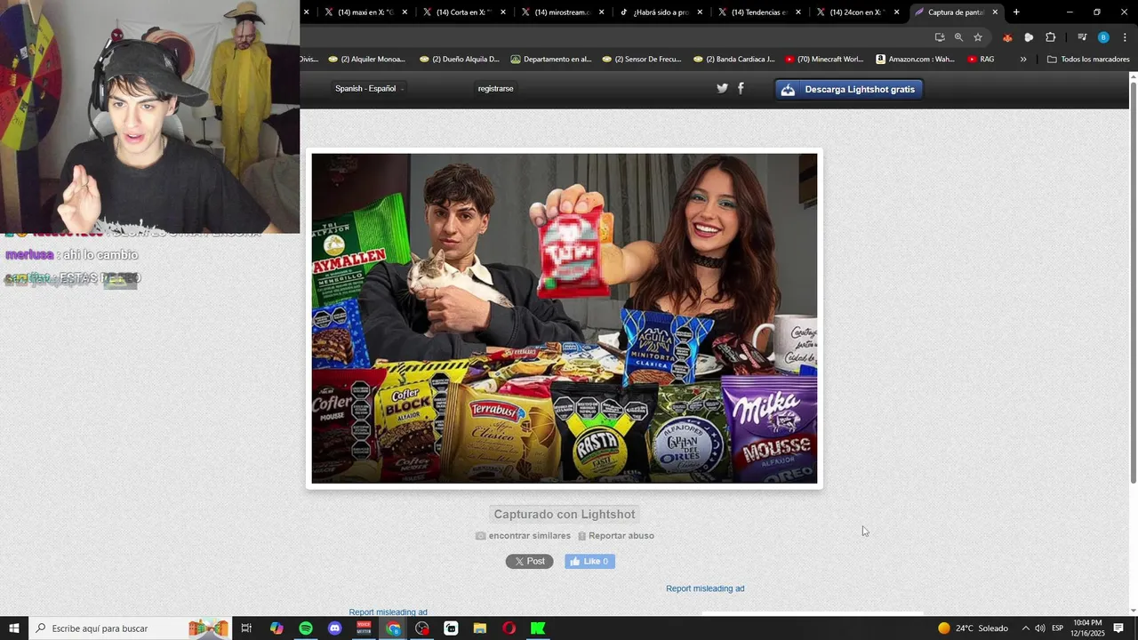
Task: Open the red fox extension icon
Action: (1007, 37)
